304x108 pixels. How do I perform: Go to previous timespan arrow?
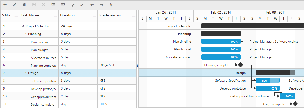tap(92, 5)
